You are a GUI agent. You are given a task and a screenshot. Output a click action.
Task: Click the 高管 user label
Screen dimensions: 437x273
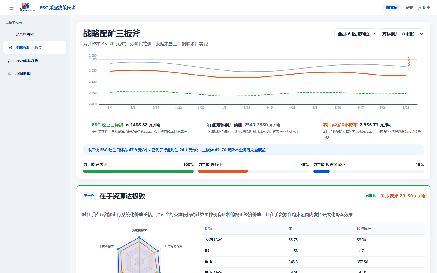point(409,8)
